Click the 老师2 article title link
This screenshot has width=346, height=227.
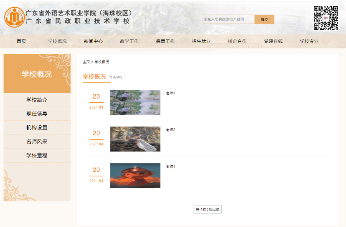point(170,130)
